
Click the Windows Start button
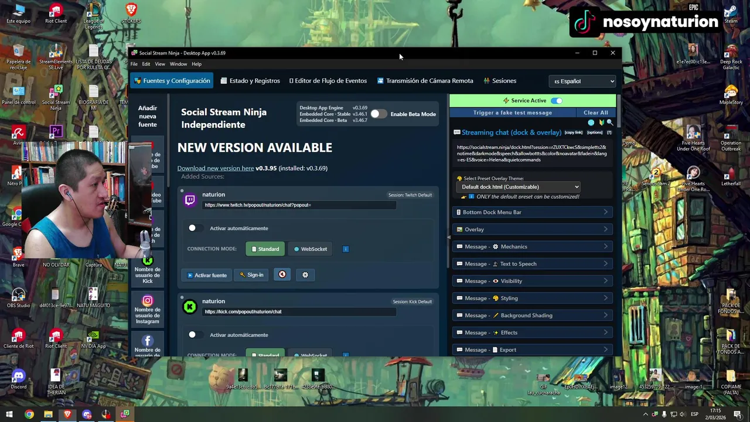[x=9, y=414]
